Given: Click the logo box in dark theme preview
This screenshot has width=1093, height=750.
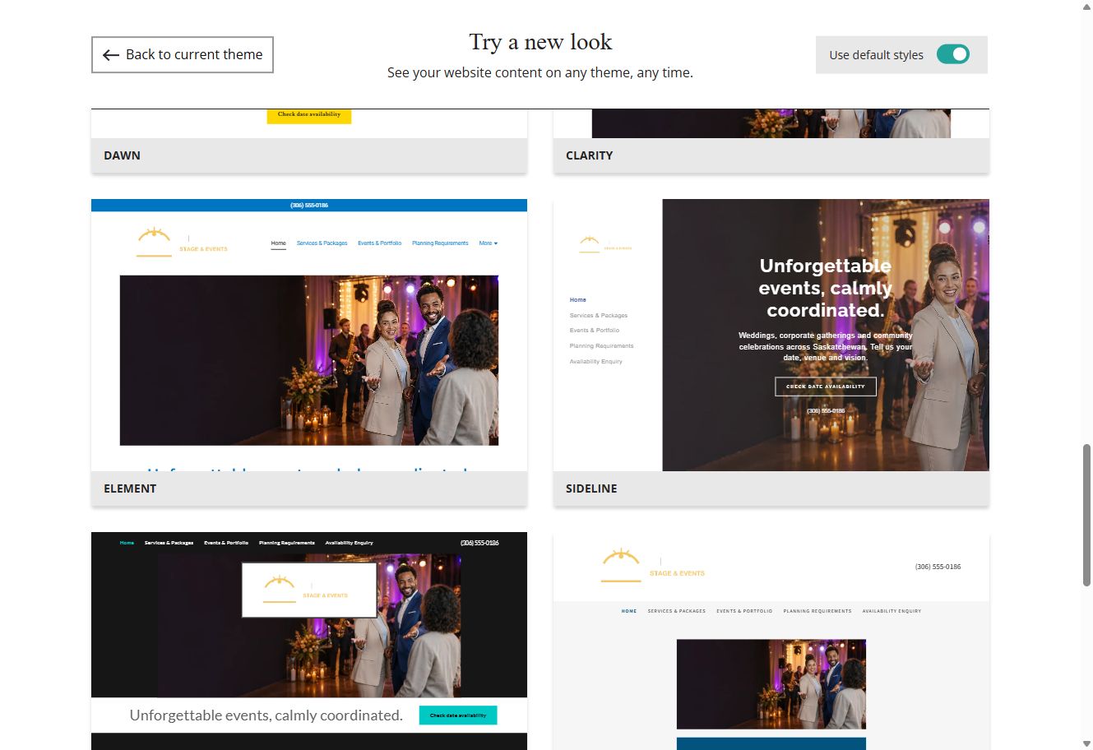Looking at the screenshot, I should (x=309, y=590).
